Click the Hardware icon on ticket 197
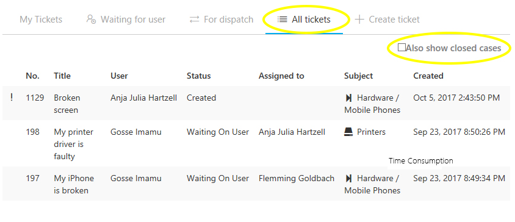 point(348,178)
